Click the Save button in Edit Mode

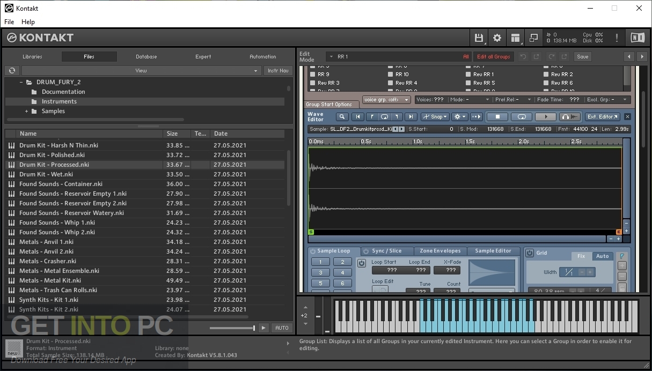click(x=582, y=56)
